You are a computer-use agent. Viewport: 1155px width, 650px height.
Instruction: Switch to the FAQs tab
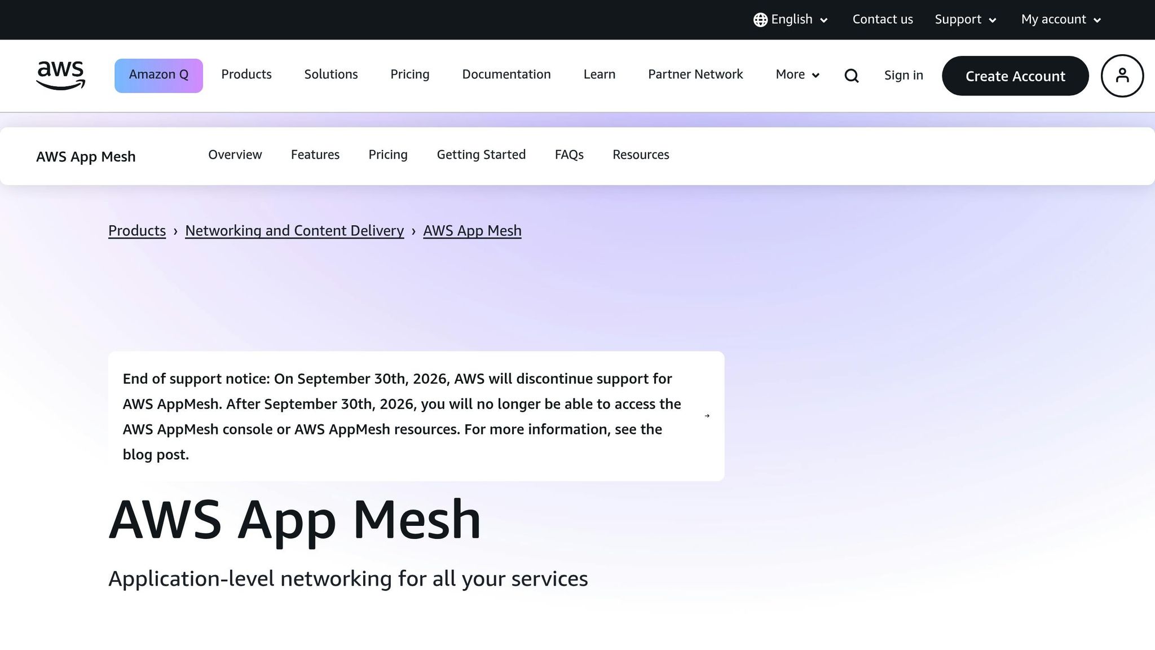click(x=569, y=155)
